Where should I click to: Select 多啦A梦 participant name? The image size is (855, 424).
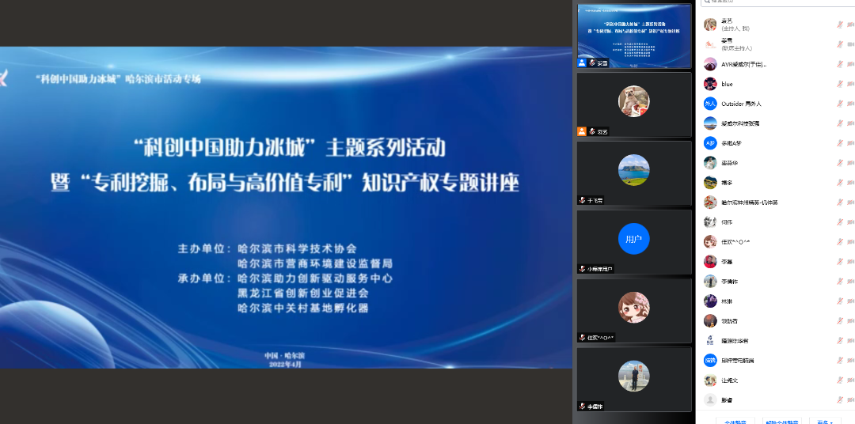coord(731,143)
